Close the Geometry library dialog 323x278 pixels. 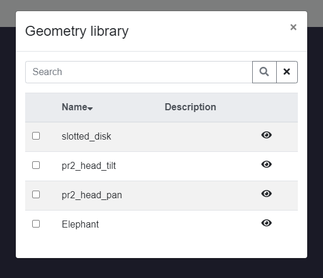(x=293, y=27)
